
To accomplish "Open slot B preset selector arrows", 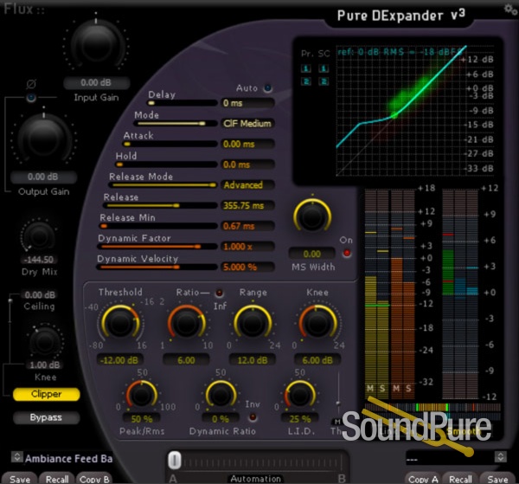I will pyautogui.click(x=501, y=457).
